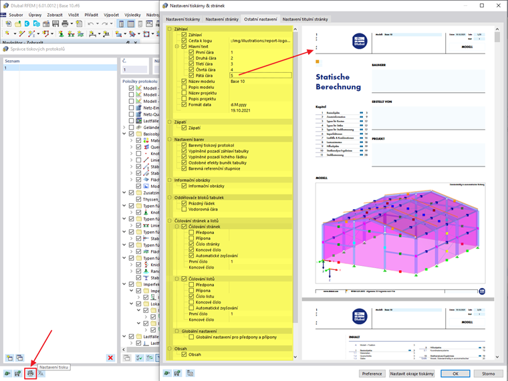508x381 pixels.
Task: Click the check-all items icon under protocol items
Action: click(140, 358)
